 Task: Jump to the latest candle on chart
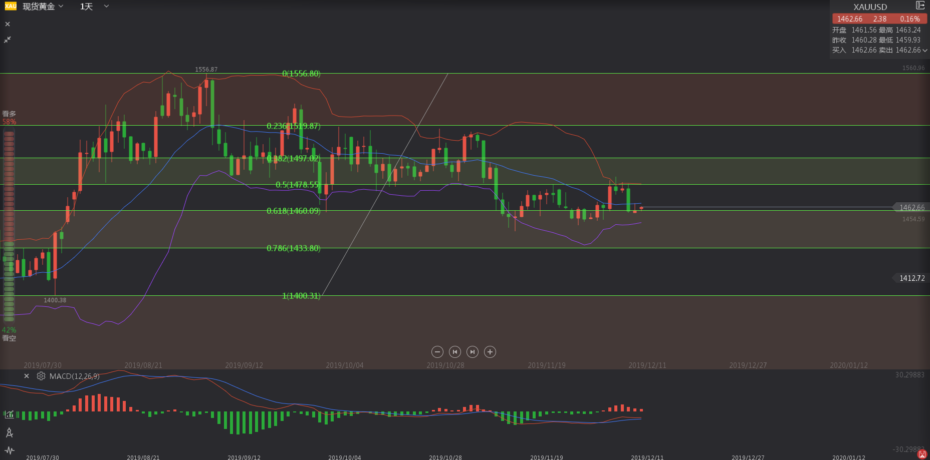pyautogui.click(x=473, y=352)
